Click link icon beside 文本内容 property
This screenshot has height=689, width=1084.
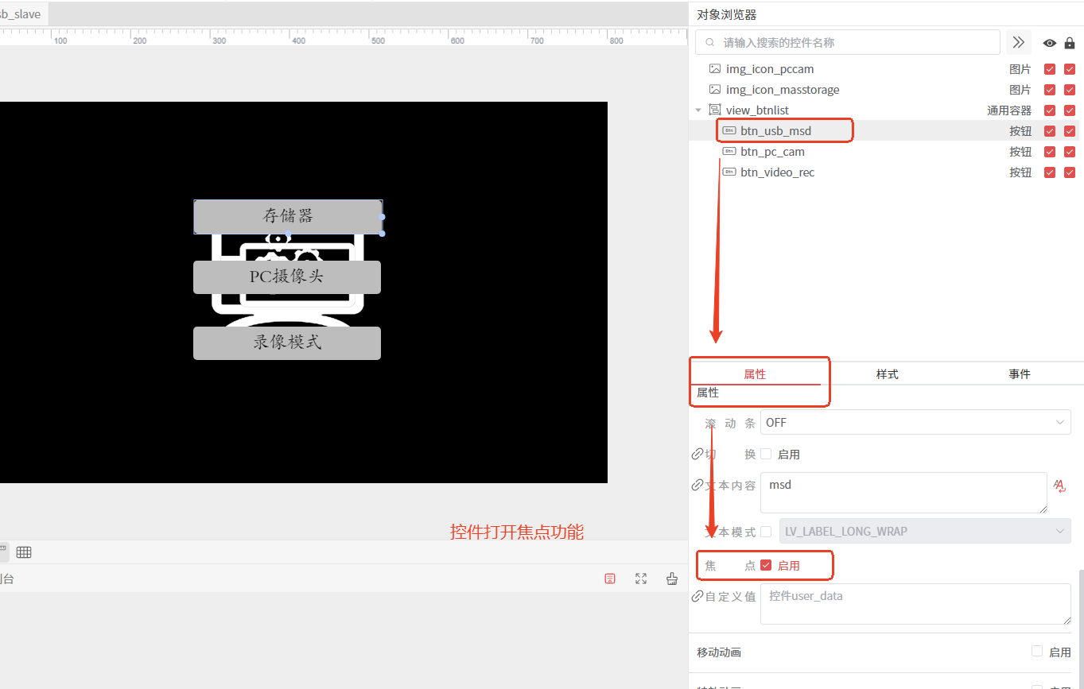click(697, 485)
